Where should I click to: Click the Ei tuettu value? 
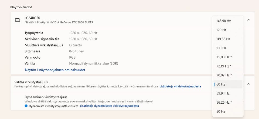tap(75, 45)
